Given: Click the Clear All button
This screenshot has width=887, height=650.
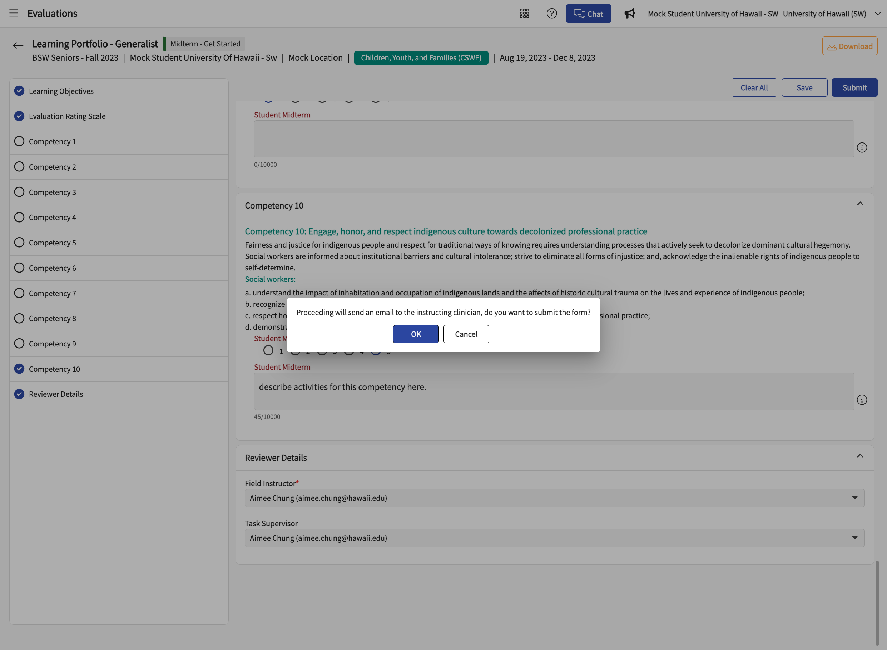Looking at the screenshot, I should pos(754,88).
